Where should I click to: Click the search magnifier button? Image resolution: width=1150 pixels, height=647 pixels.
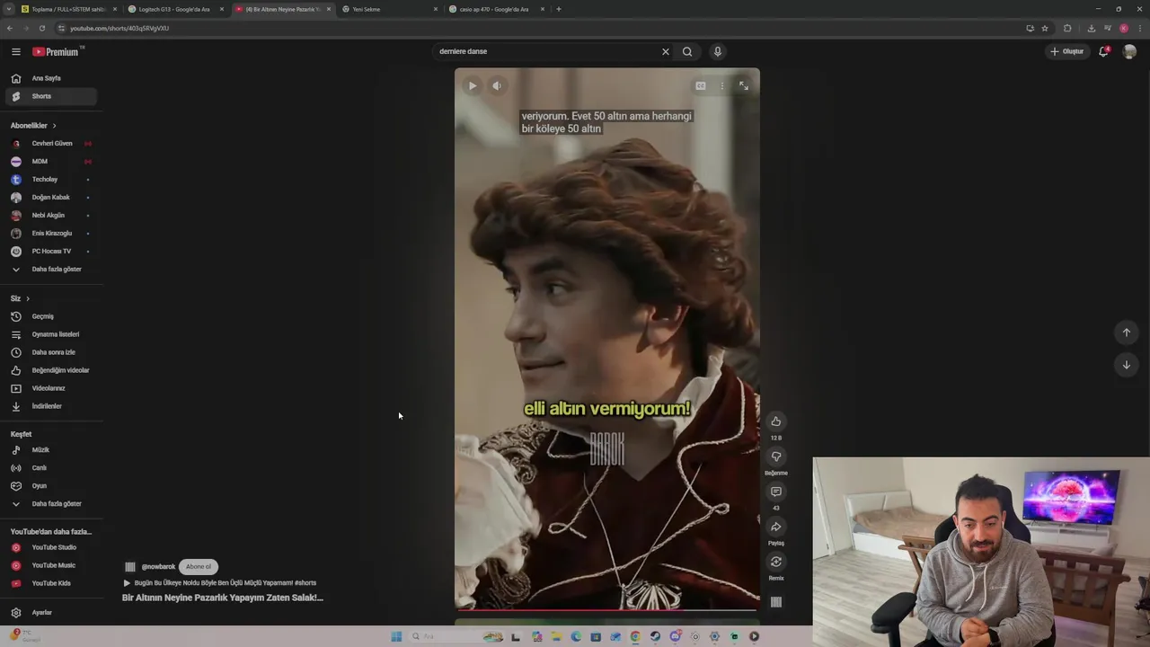687,51
